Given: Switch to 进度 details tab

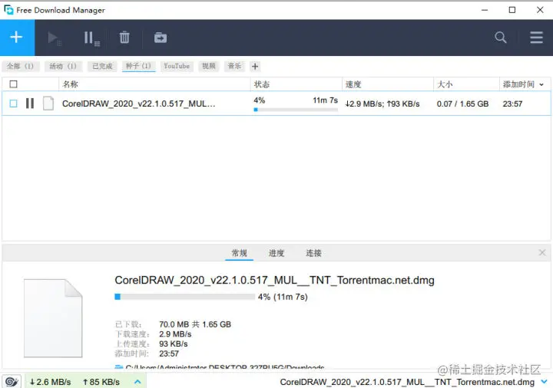Looking at the screenshot, I should click(276, 253).
